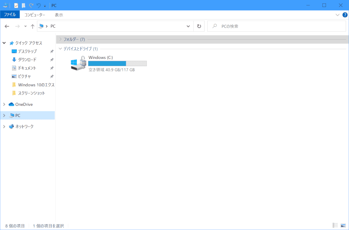Go back with the left arrow
The height and width of the screenshot is (230, 349).
(7, 26)
